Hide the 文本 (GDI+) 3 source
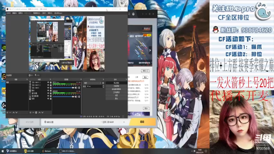 [x=48, y=82]
